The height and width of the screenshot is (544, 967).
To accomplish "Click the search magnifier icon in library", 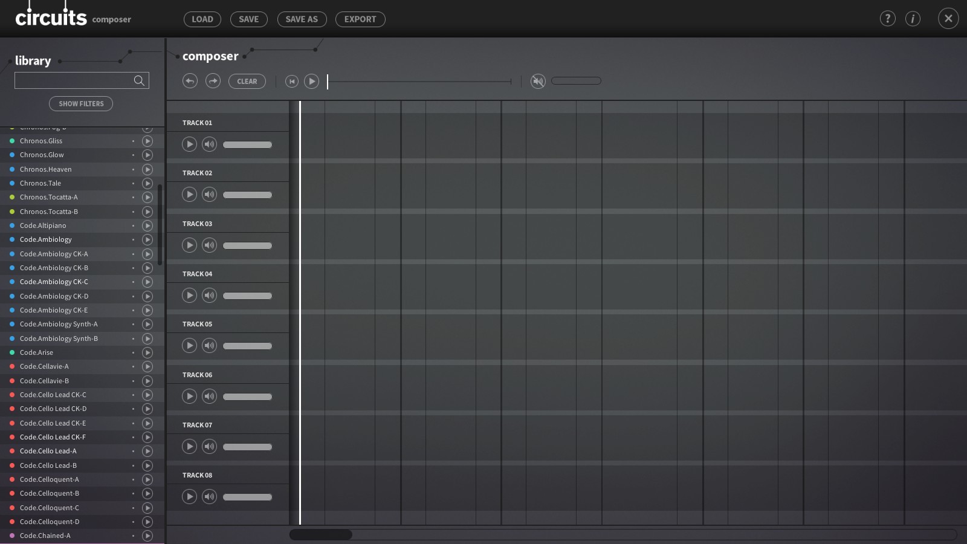I will [139, 80].
